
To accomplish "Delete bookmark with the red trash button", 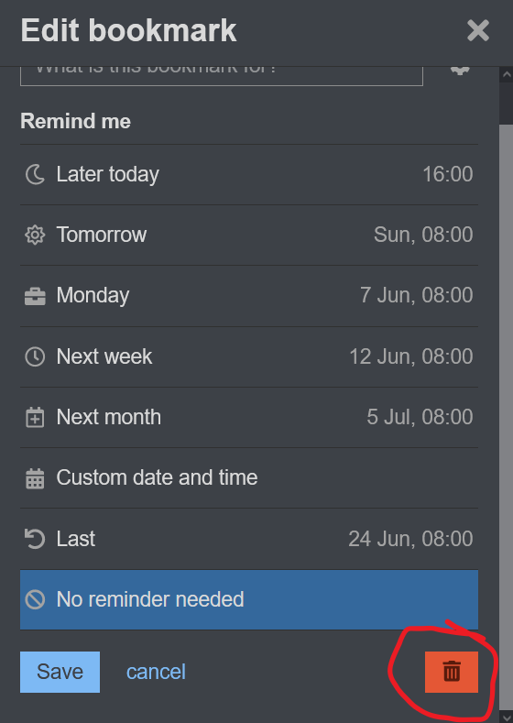I will [x=452, y=672].
